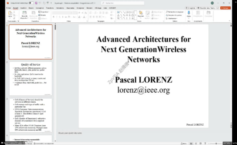Select the Quality of Service slide thumbnail
The image size is (237, 145).
(31, 78)
